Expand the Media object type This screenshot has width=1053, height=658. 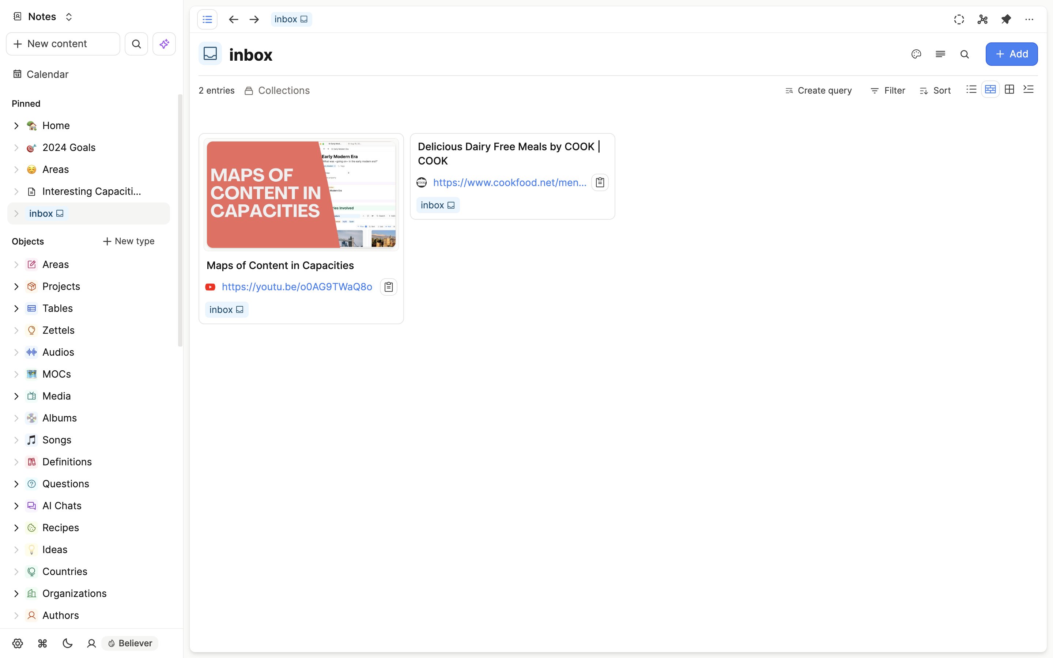16,396
